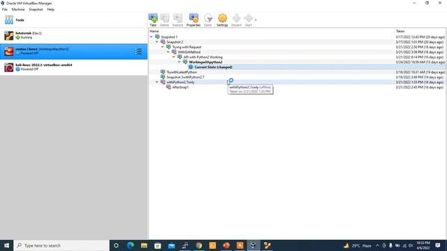Click the Clone toolbar icon

pyautogui.click(x=208, y=20)
